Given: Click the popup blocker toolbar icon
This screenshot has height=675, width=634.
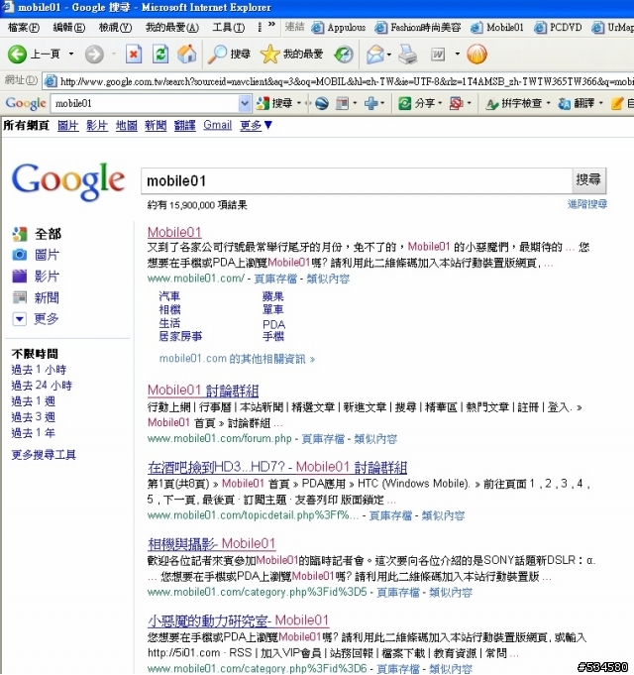Looking at the screenshot, I should 456,103.
